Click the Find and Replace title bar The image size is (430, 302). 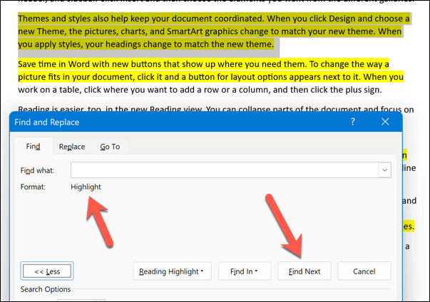pyautogui.click(x=205, y=122)
